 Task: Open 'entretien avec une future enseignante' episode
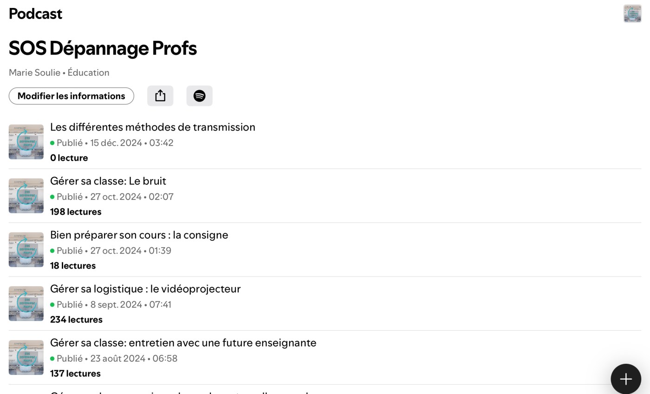(x=183, y=342)
